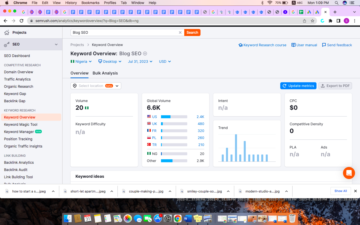Open Messages in the dock
Image resolution: width=360 pixels, height=225 pixels.
pos(138,218)
